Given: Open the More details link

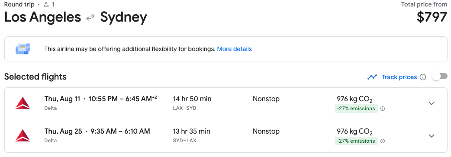Looking at the screenshot, I should [x=234, y=49].
